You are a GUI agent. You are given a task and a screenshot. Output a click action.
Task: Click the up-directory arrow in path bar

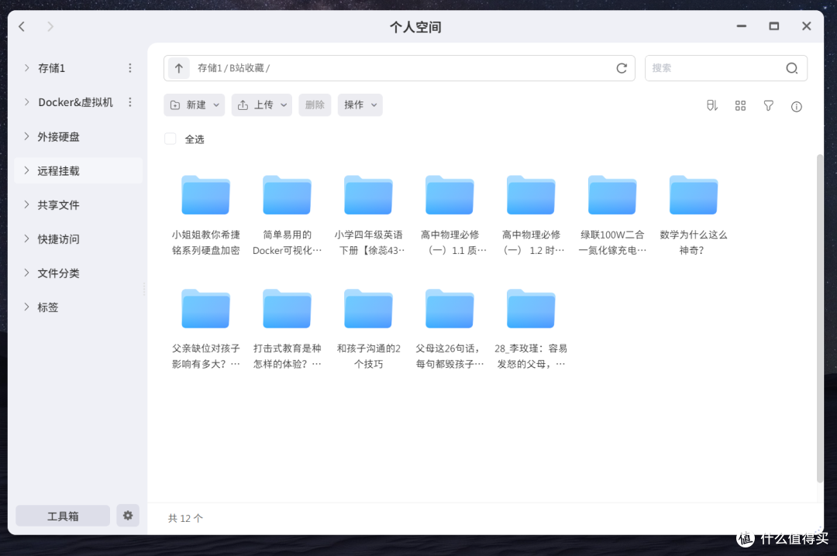pyautogui.click(x=179, y=68)
